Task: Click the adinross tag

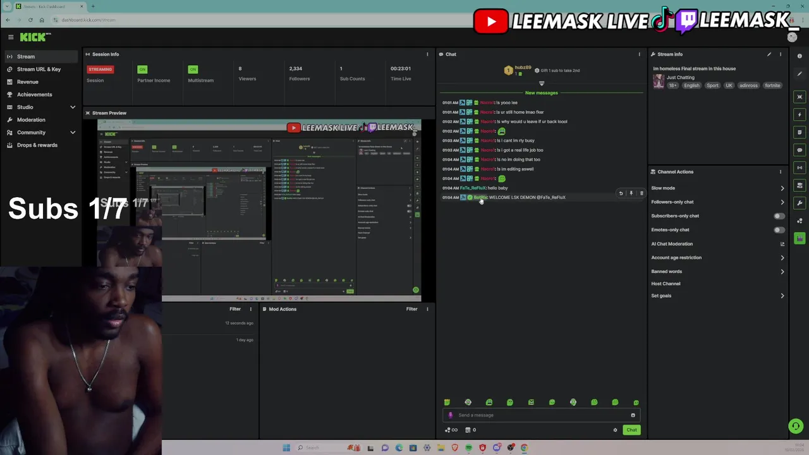Action: [x=748, y=85]
